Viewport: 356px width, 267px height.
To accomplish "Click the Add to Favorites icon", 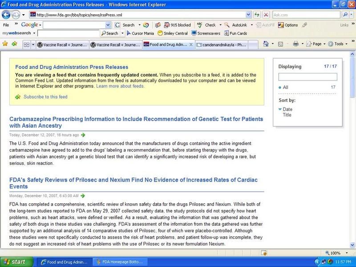I will pos(14,44).
